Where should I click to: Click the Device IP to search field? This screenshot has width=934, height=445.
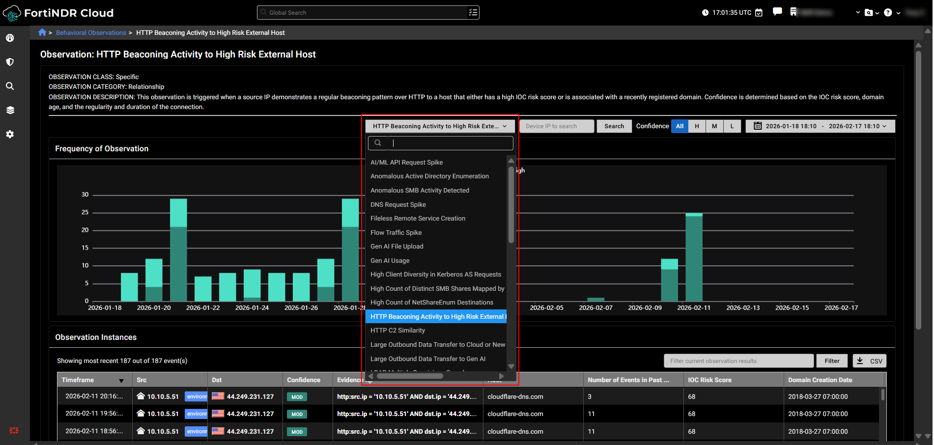(556, 126)
